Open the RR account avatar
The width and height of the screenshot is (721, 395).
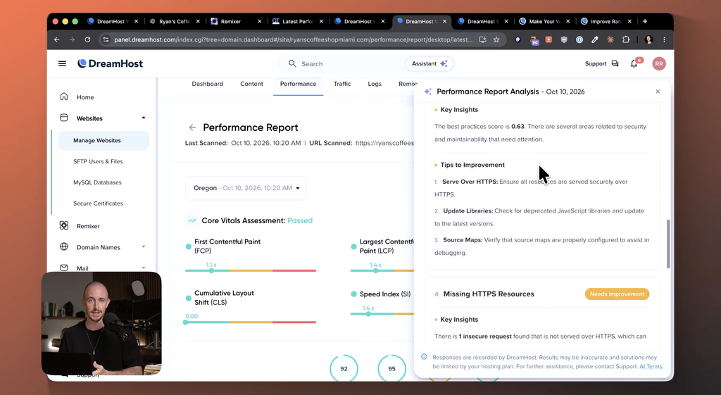[x=659, y=64]
